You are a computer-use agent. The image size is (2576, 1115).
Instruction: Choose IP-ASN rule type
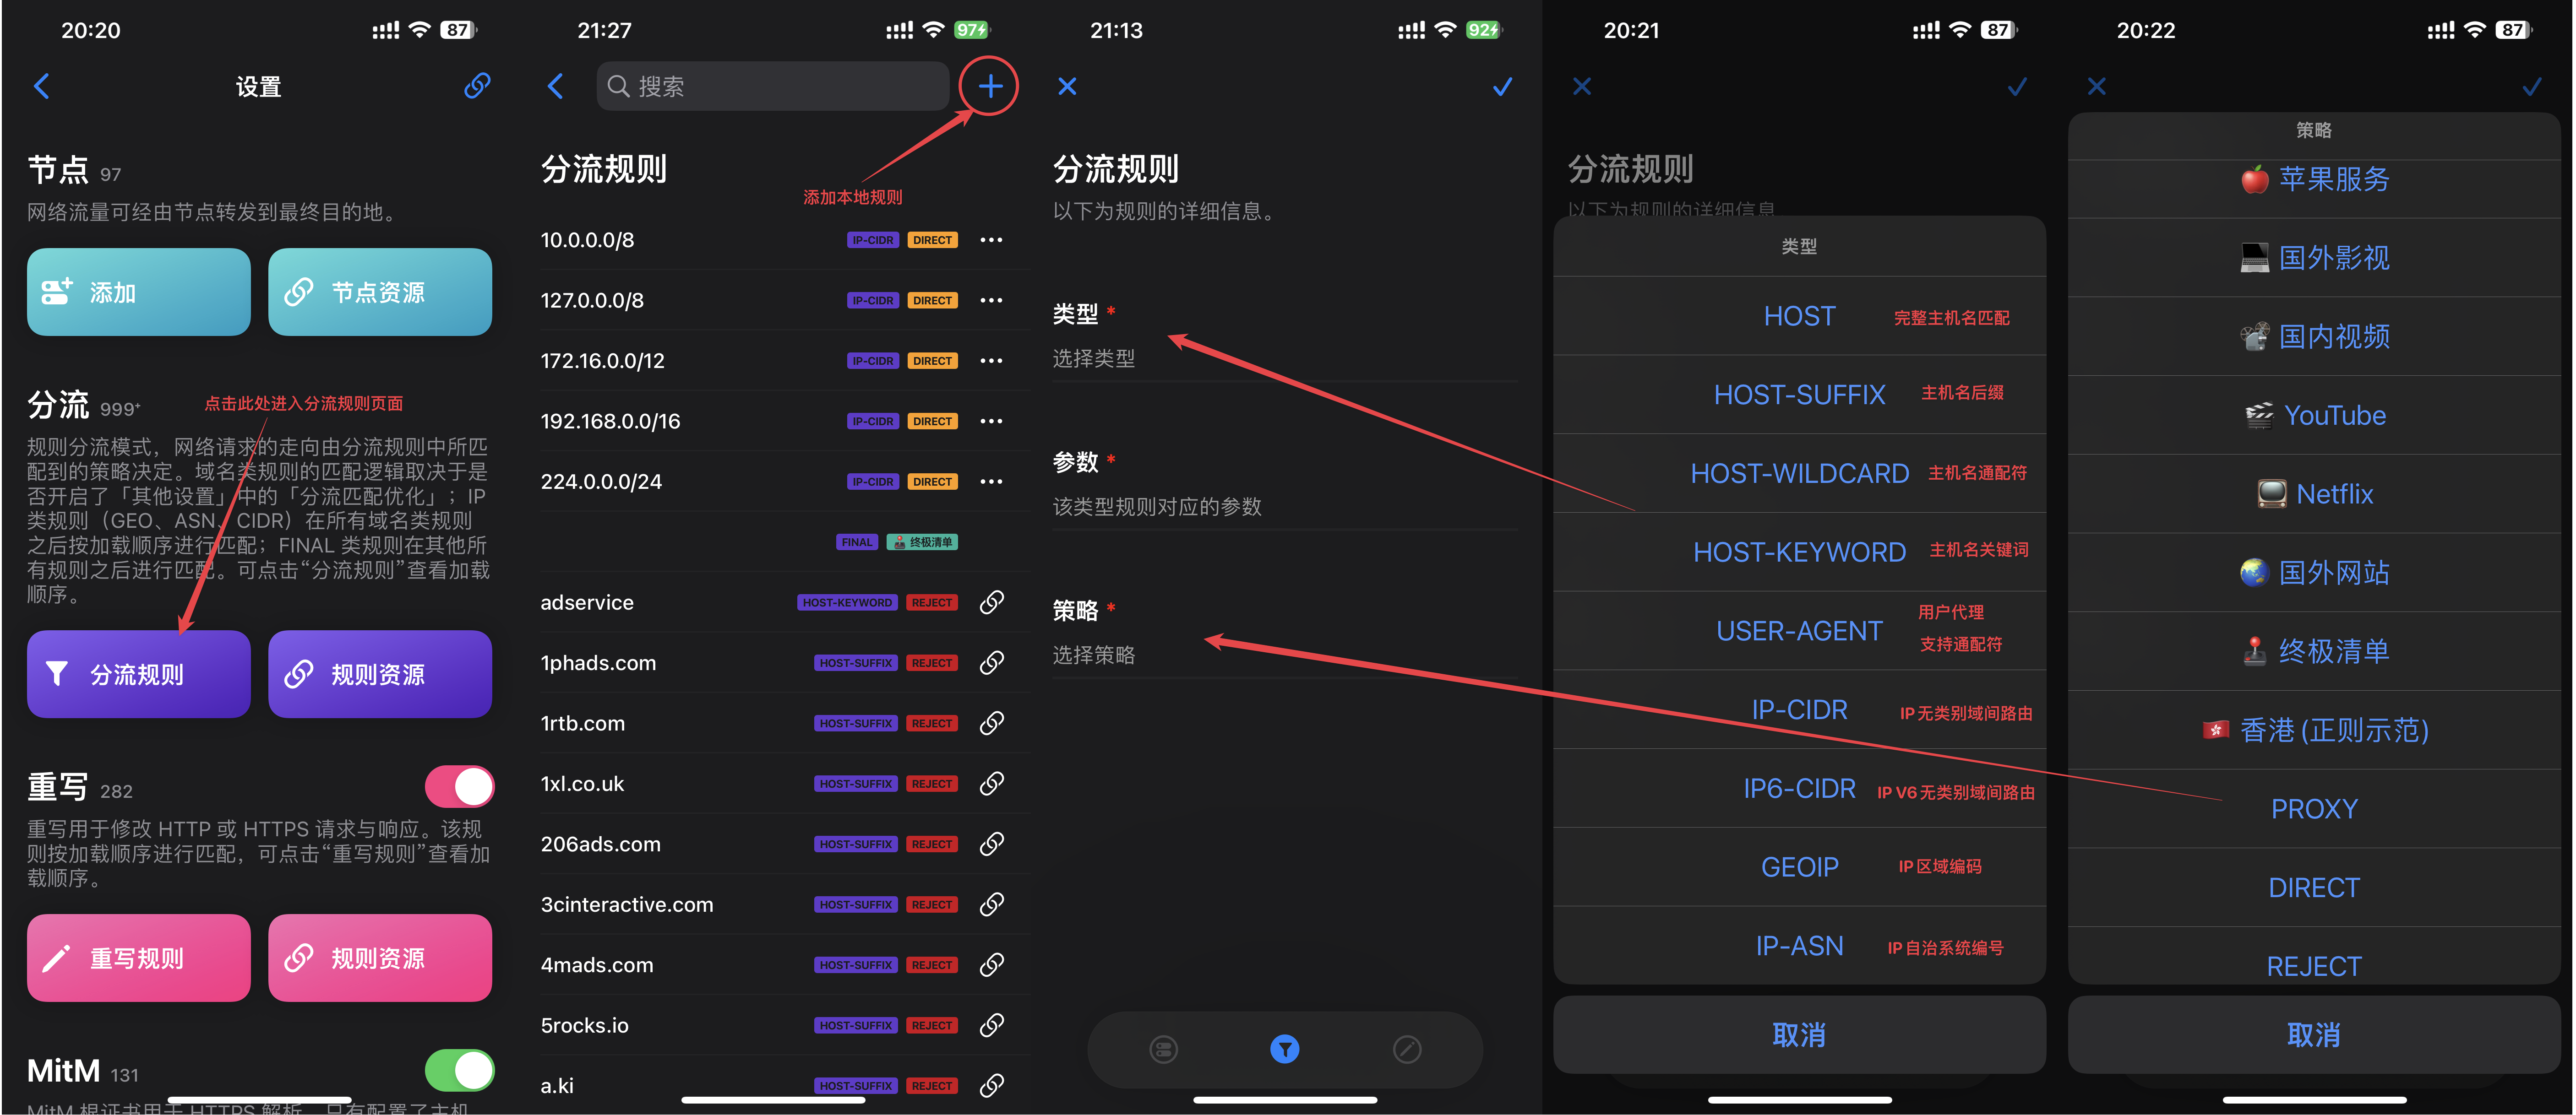[x=1799, y=945]
